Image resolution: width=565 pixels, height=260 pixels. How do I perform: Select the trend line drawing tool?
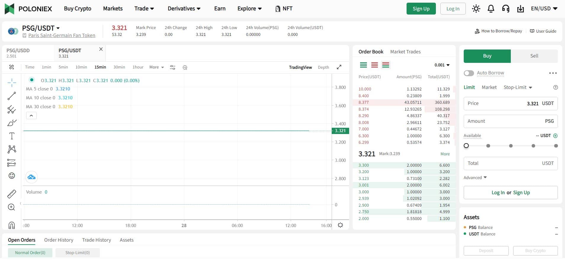click(12, 96)
